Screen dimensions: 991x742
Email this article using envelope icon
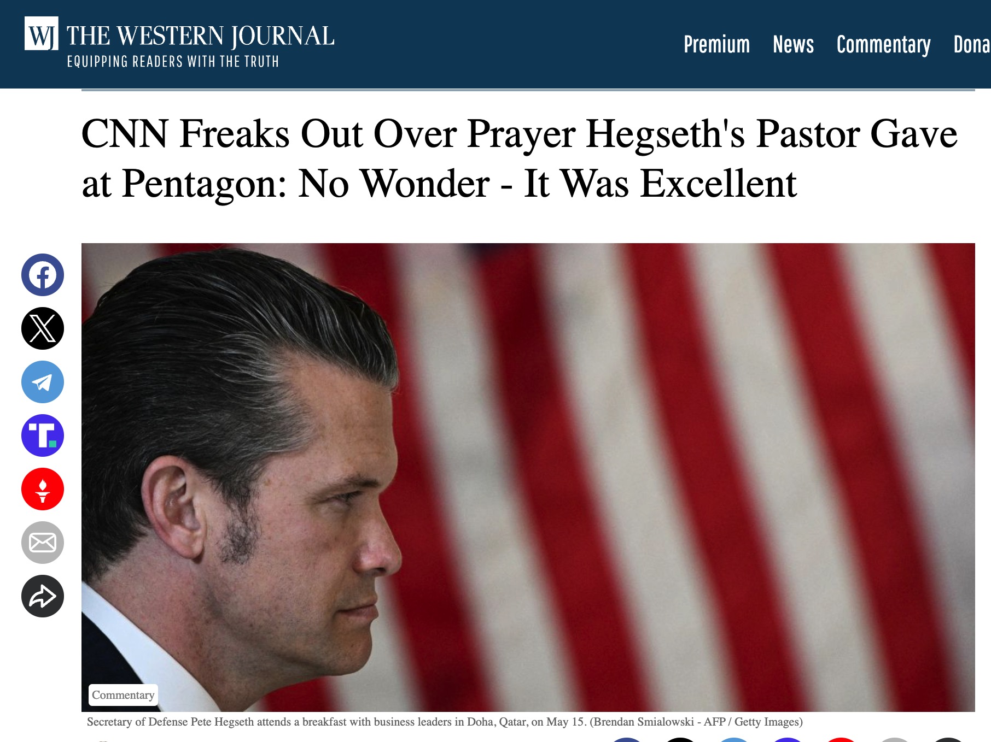pos(43,543)
